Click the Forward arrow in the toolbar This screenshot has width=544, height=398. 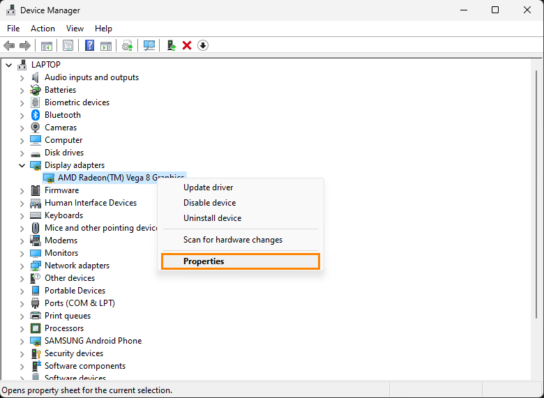click(25, 45)
